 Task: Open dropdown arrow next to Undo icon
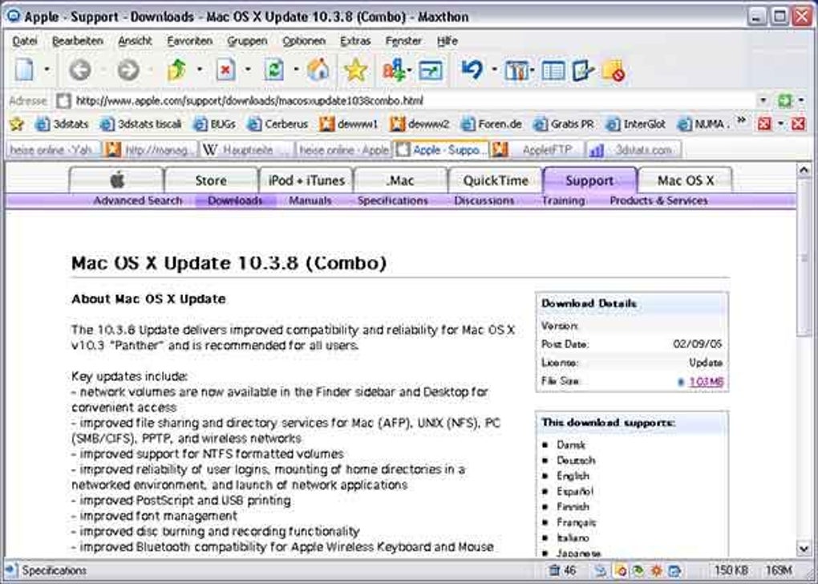tap(494, 70)
